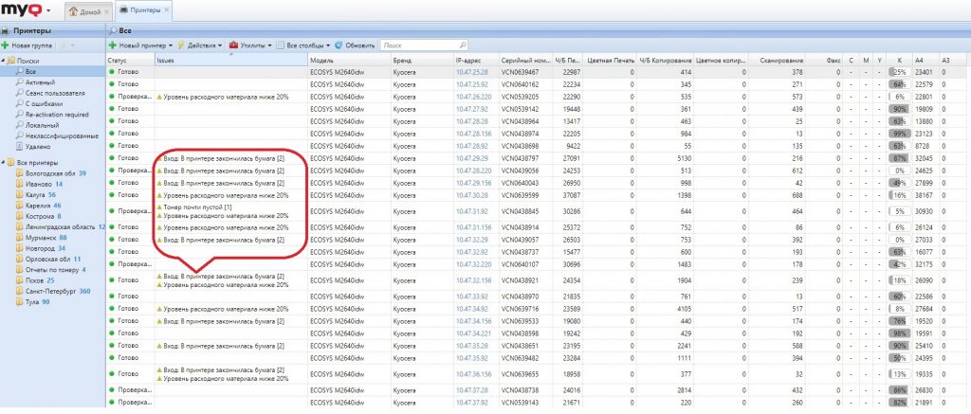Click the green plus Новая группа icon
Screen dimensions: 971x414
5,45
